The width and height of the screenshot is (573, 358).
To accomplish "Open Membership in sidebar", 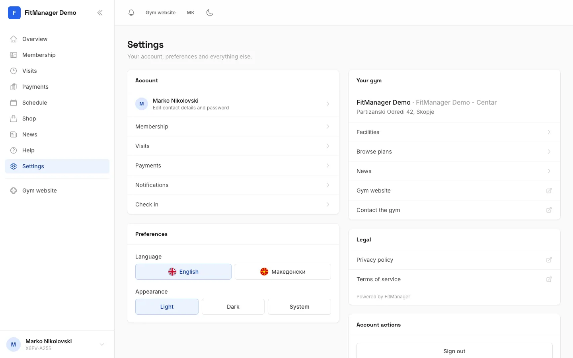I will [x=57, y=55].
